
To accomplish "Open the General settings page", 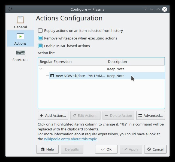I will click(20, 22).
